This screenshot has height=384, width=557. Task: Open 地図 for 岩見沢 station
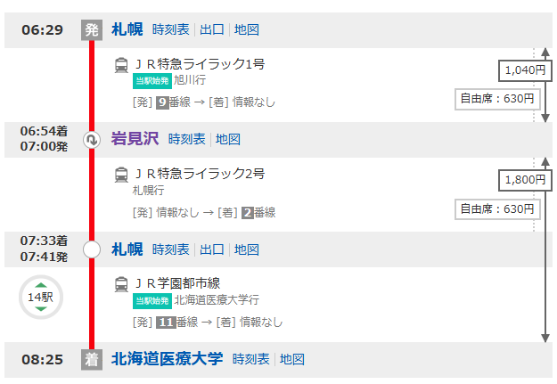click(x=228, y=139)
